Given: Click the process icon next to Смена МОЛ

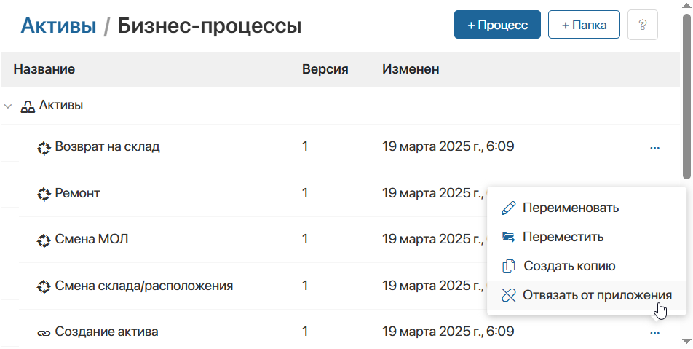Looking at the screenshot, I should 44,240.
